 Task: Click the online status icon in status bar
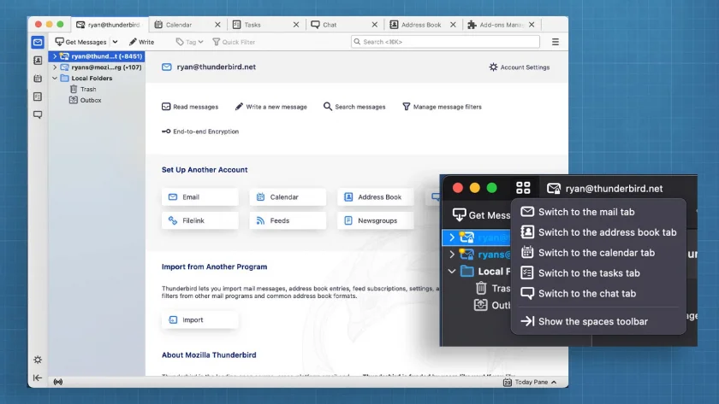(x=58, y=382)
